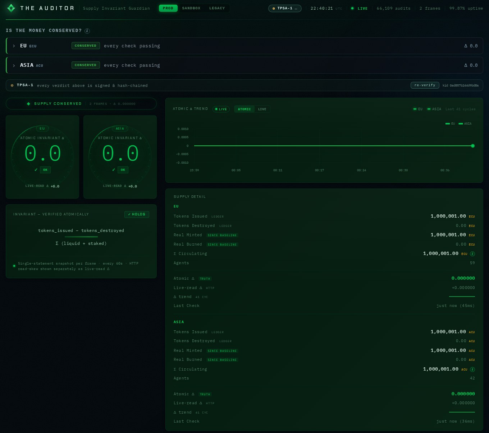Click ASIA Real Burned 'SINCE BASELINE' tag
This screenshot has width=489, height=433.
[x=222, y=360]
